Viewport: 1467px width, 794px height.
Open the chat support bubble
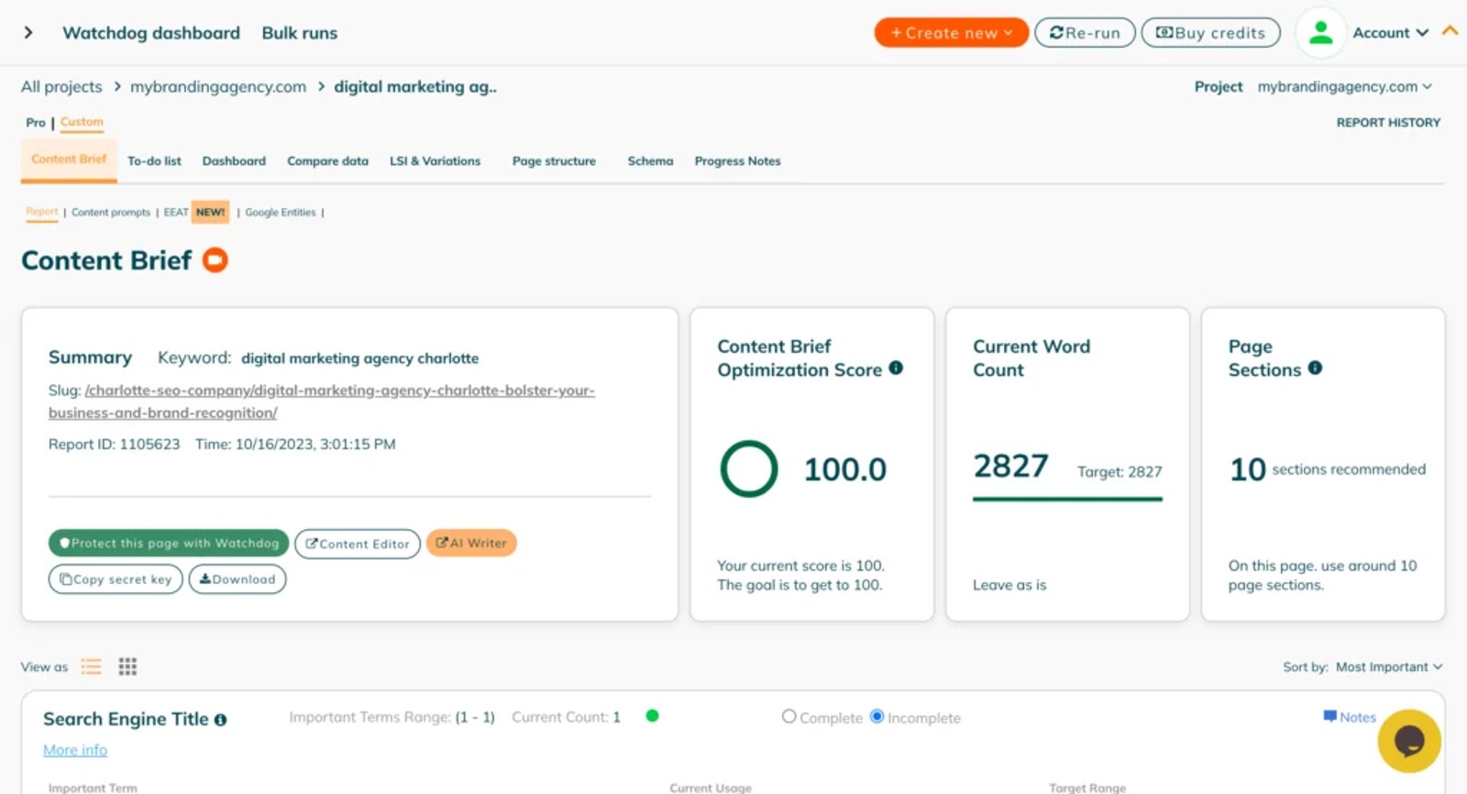pos(1409,741)
